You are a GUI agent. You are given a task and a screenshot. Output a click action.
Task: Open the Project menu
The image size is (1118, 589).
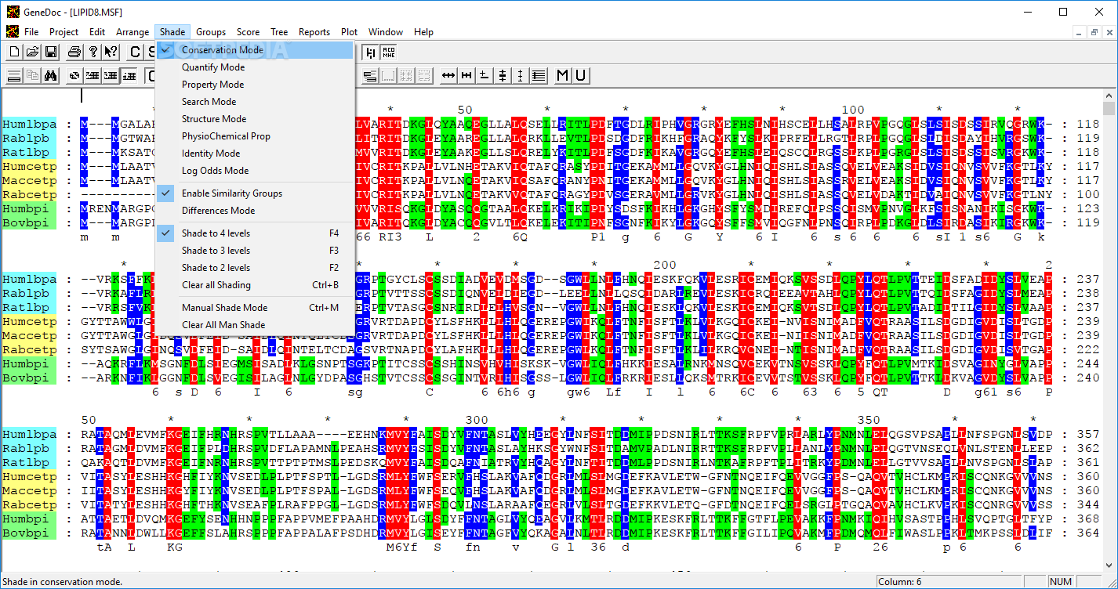[64, 32]
